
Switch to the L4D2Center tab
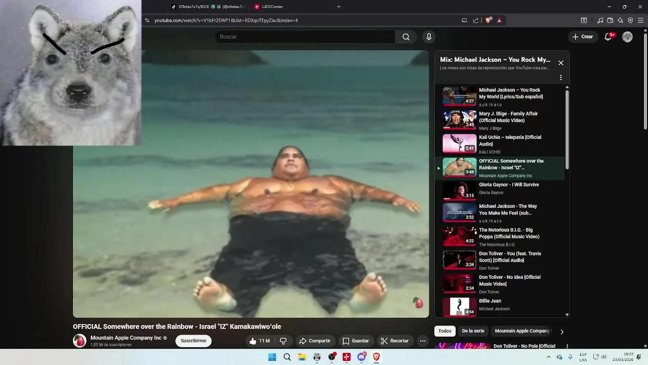point(269,7)
